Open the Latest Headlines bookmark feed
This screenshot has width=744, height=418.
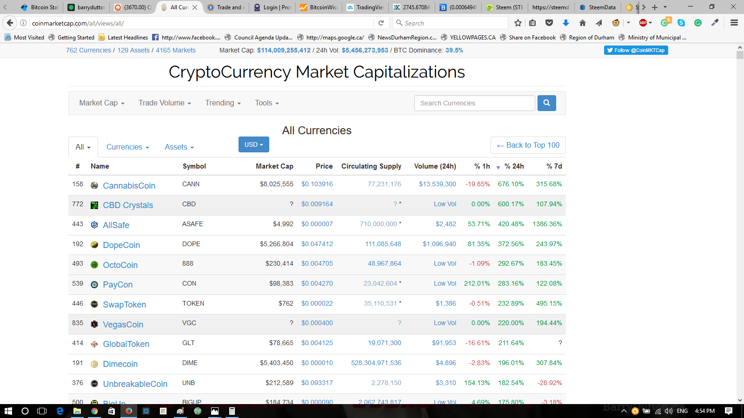(123, 37)
